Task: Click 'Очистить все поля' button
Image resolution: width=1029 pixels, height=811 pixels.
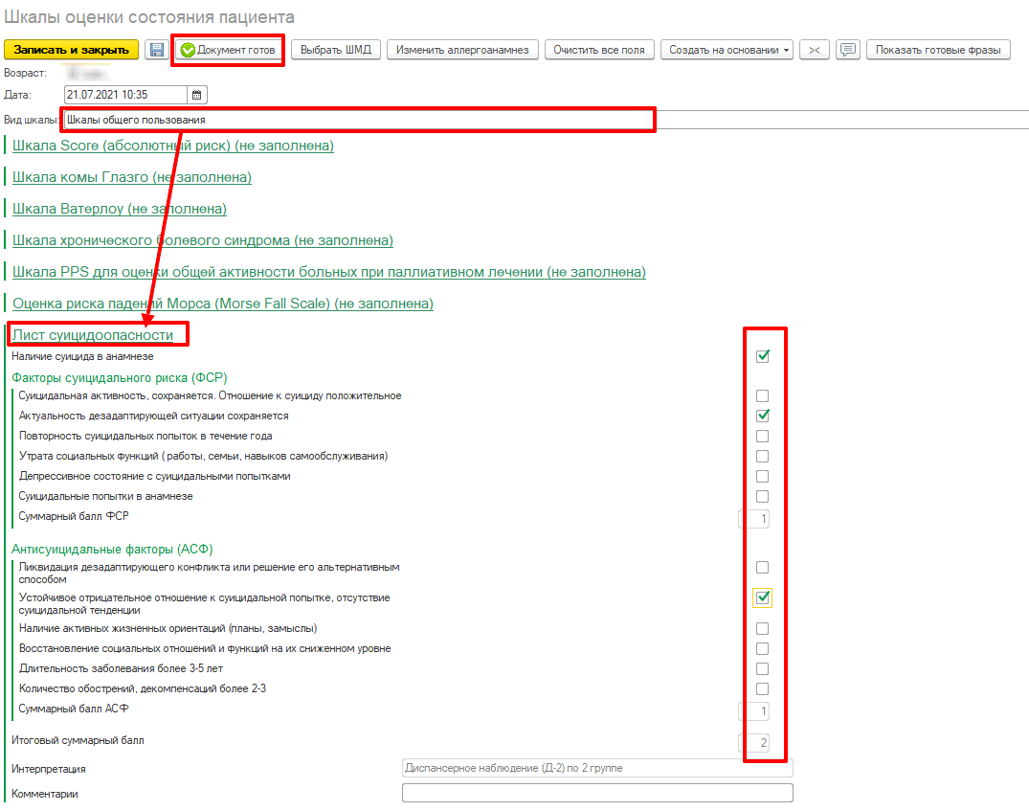Action: tap(599, 50)
